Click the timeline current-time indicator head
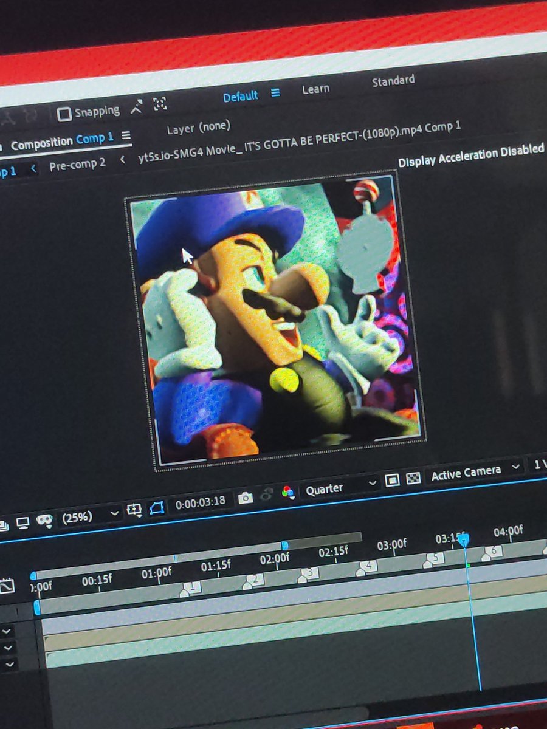This screenshot has width=547, height=729. (x=463, y=539)
